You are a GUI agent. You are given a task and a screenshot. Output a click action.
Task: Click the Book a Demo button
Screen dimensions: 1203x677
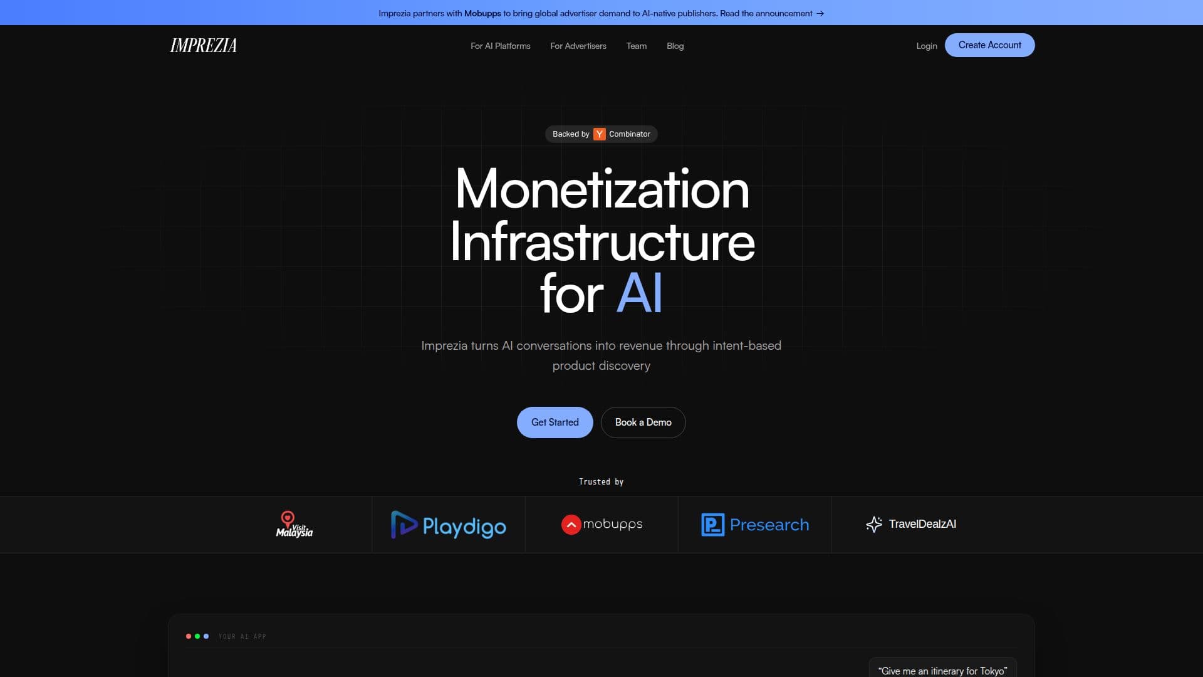(x=643, y=422)
